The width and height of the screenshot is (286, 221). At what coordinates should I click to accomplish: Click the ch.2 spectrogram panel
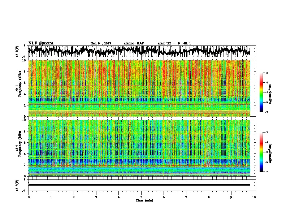139,148
